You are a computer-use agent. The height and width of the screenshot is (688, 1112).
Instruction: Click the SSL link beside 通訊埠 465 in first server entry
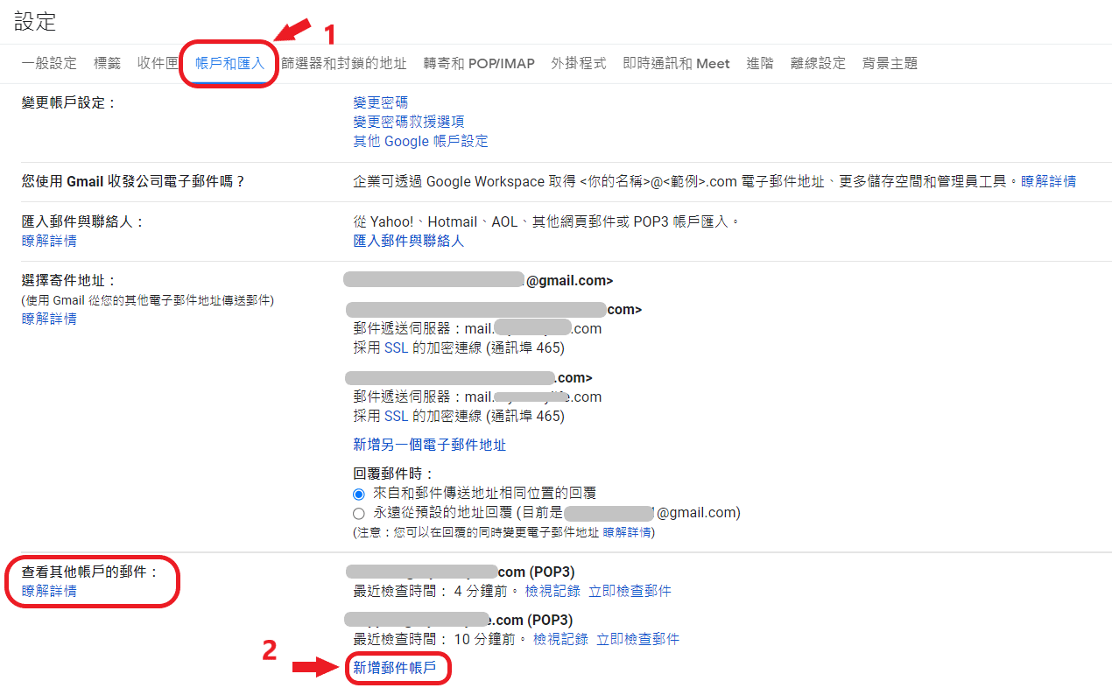397,348
